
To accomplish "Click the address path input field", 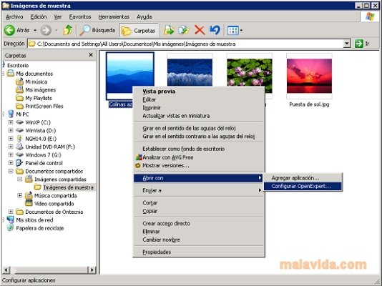I will pyautogui.click(x=185, y=44).
